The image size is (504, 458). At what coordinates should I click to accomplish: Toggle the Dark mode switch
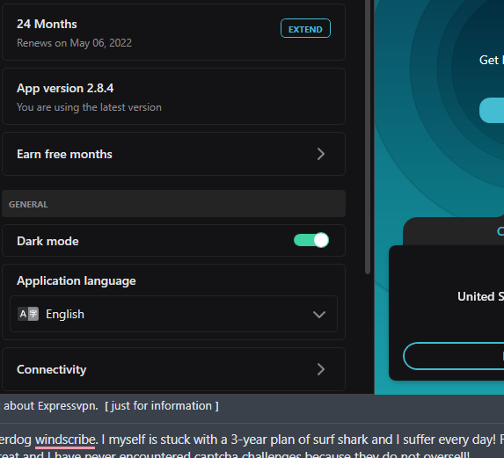[311, 240]
